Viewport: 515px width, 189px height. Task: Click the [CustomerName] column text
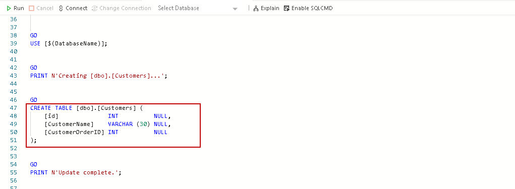pyautogui.click(x=69, y=124)
